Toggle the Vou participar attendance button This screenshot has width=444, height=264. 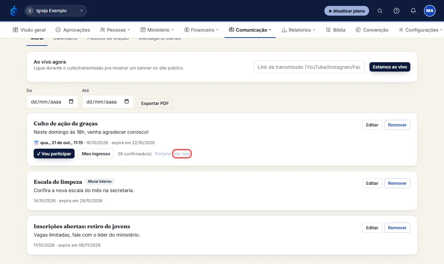coord(54,154)
